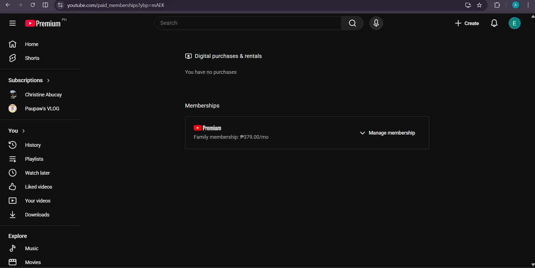Click browser forward arrow
The height and width of the screenshot is (268, 535).
[20, 5]
